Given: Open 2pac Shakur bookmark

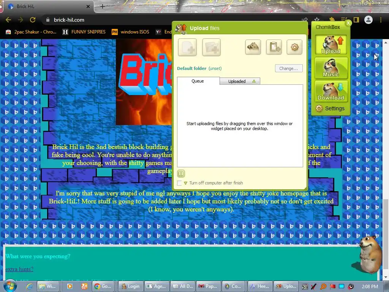Looking at the screenshot, I should pos(32,32).
